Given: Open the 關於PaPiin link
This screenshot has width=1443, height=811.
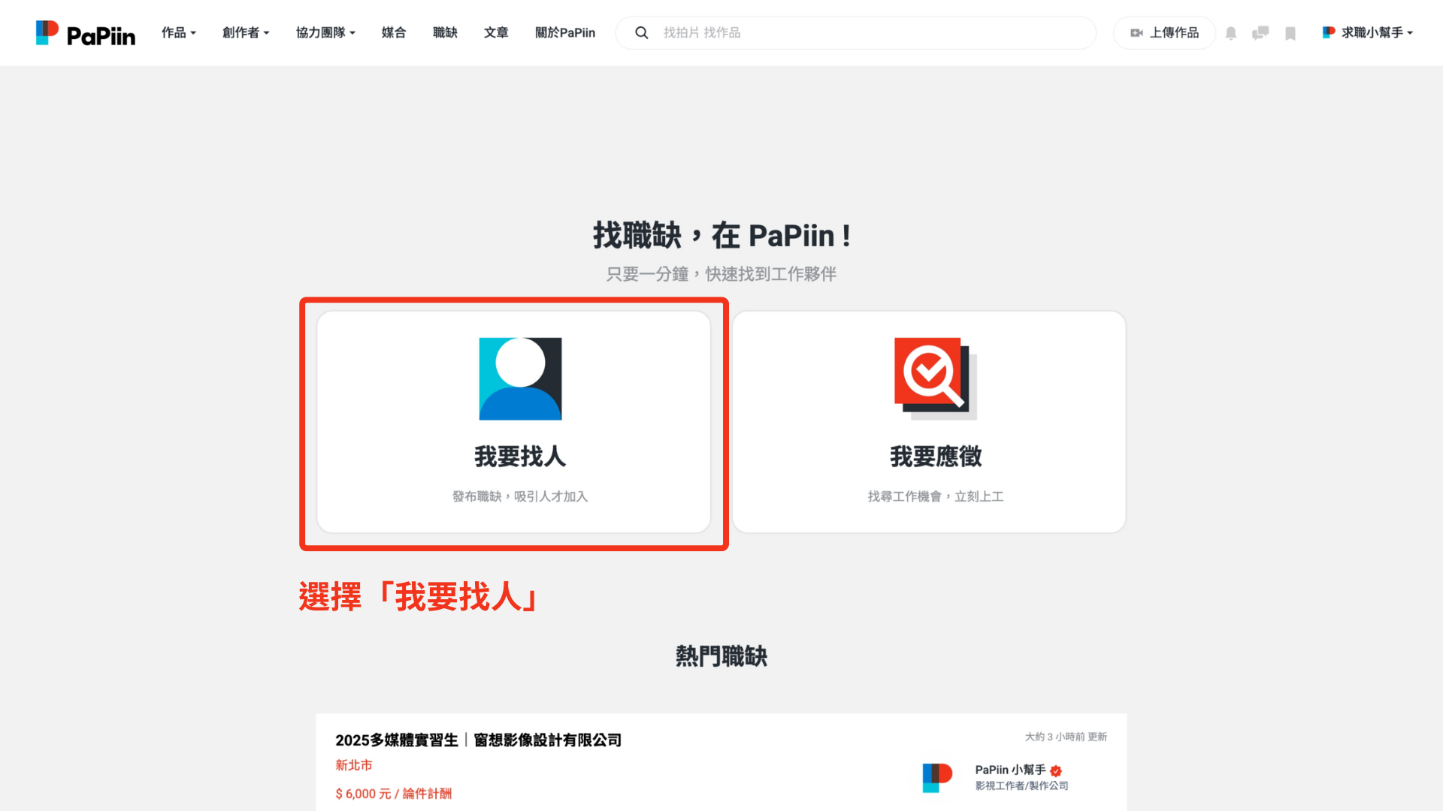Looking at the screenshot, I should pyautogui.click(x=565, y=33).
